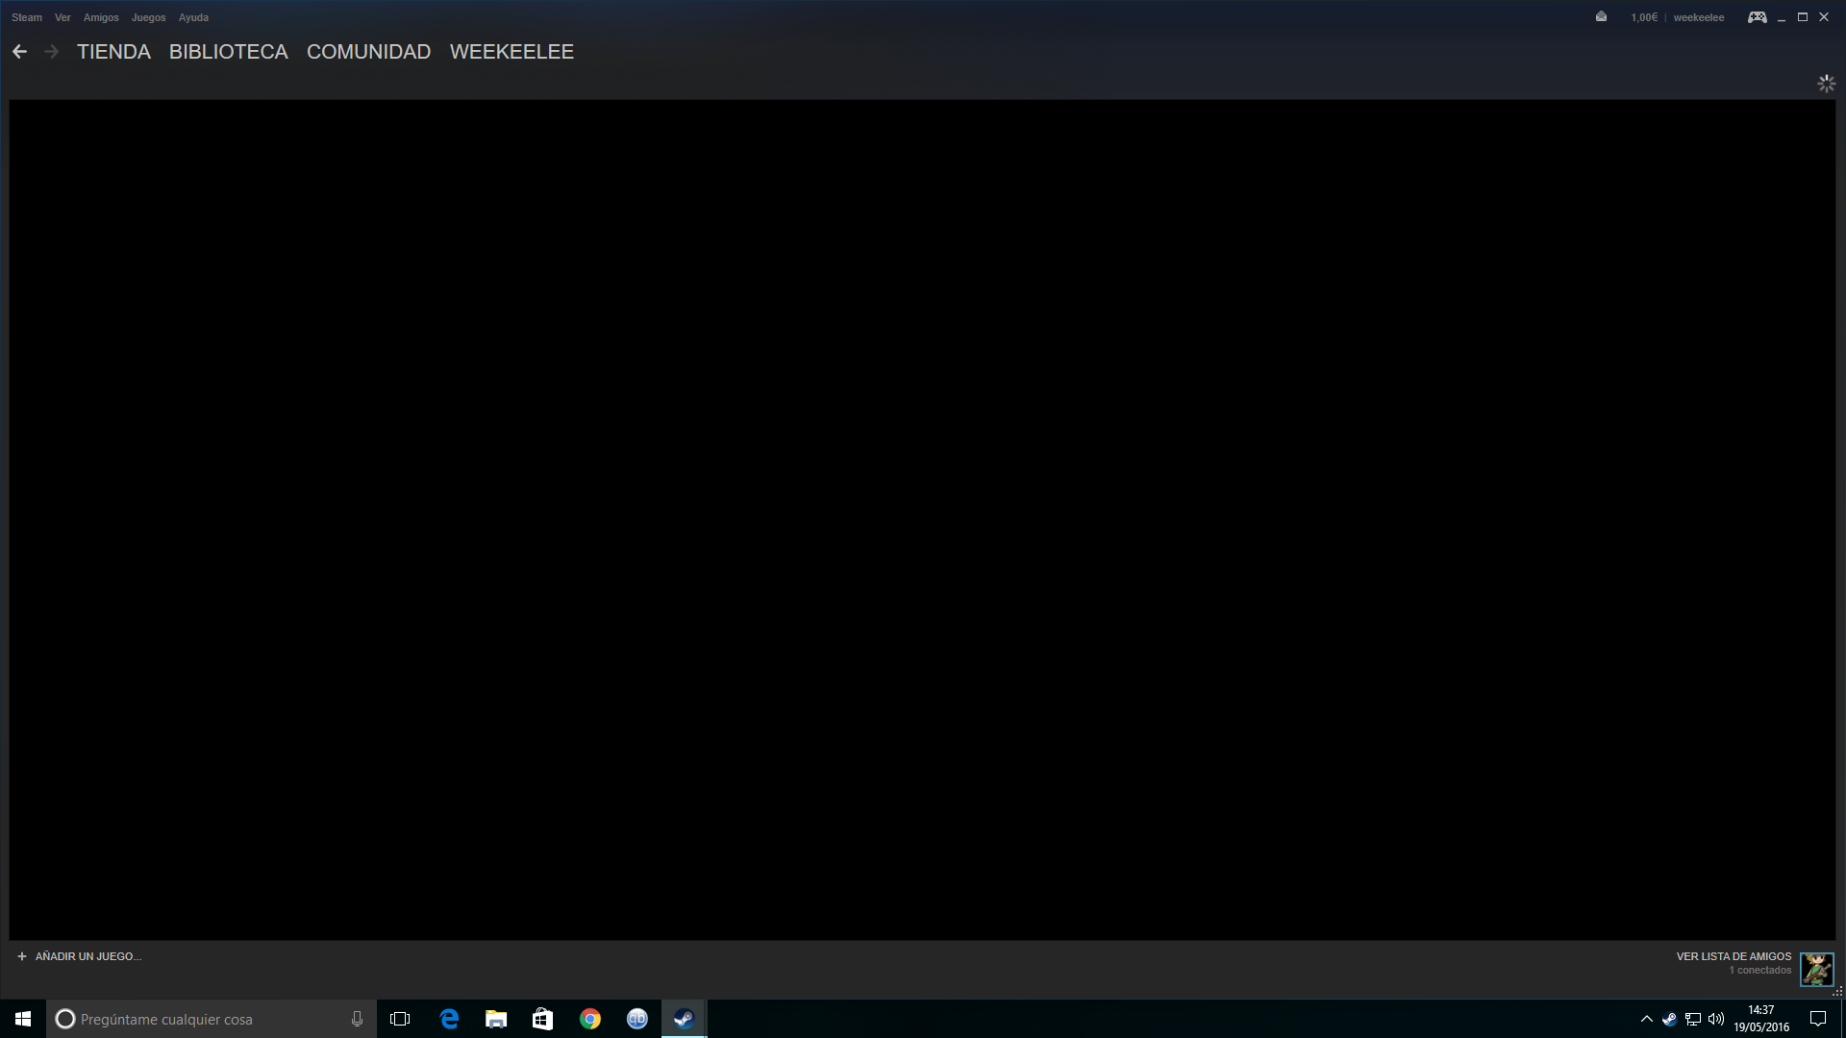The width and height of the screenshot is (1846, 1038).
Task: Click the 1,00€ wallet balance
Action: coord(1644,17)
